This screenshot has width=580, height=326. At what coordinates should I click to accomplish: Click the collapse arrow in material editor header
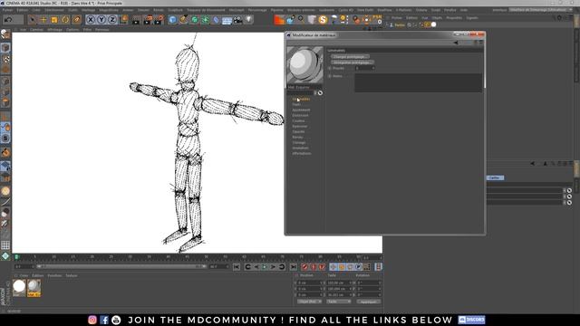point(456,43)
